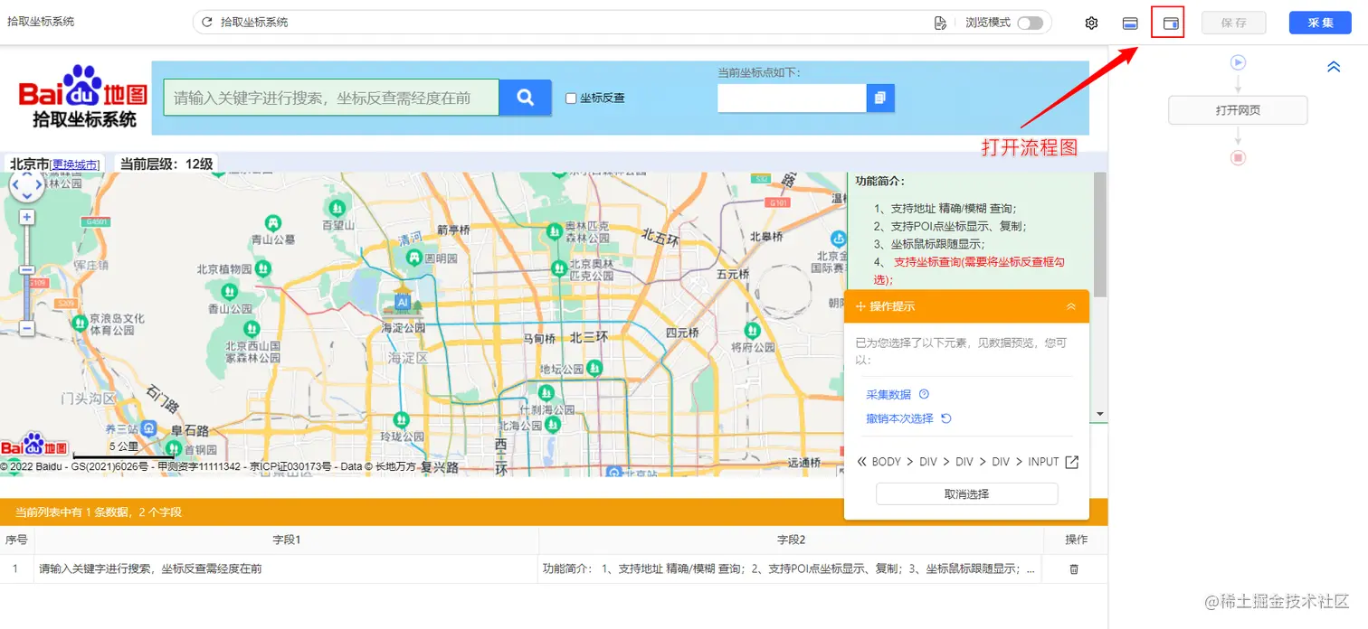Select the first DIV in the element path
Viewport: 1368px width, 629px height.
pyautogui.click(x=928, y=462)
